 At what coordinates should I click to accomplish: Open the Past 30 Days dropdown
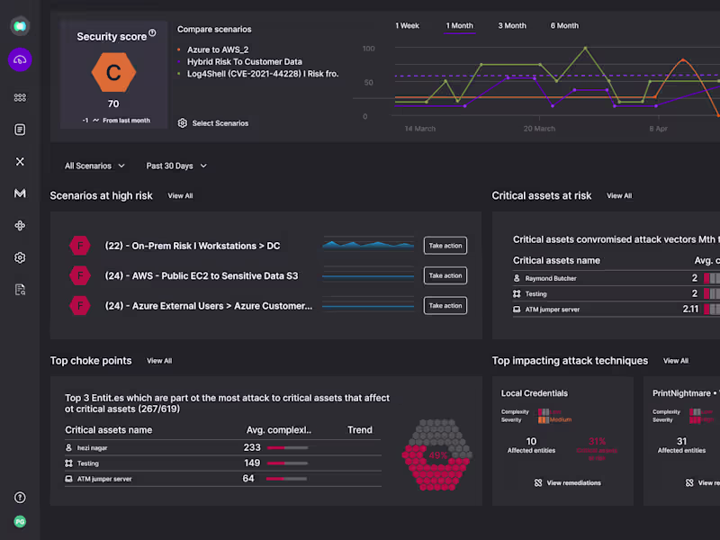[176, 166]
